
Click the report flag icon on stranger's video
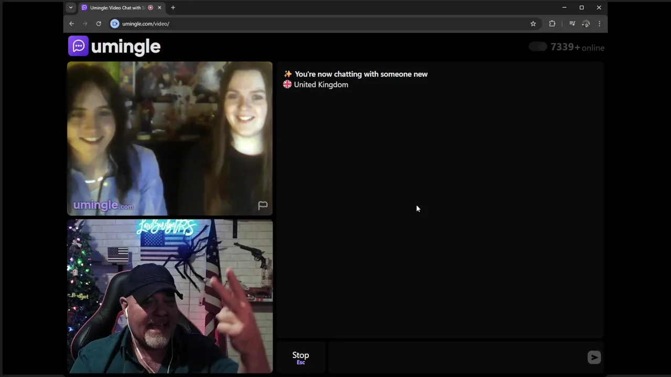tap(263, 206)
